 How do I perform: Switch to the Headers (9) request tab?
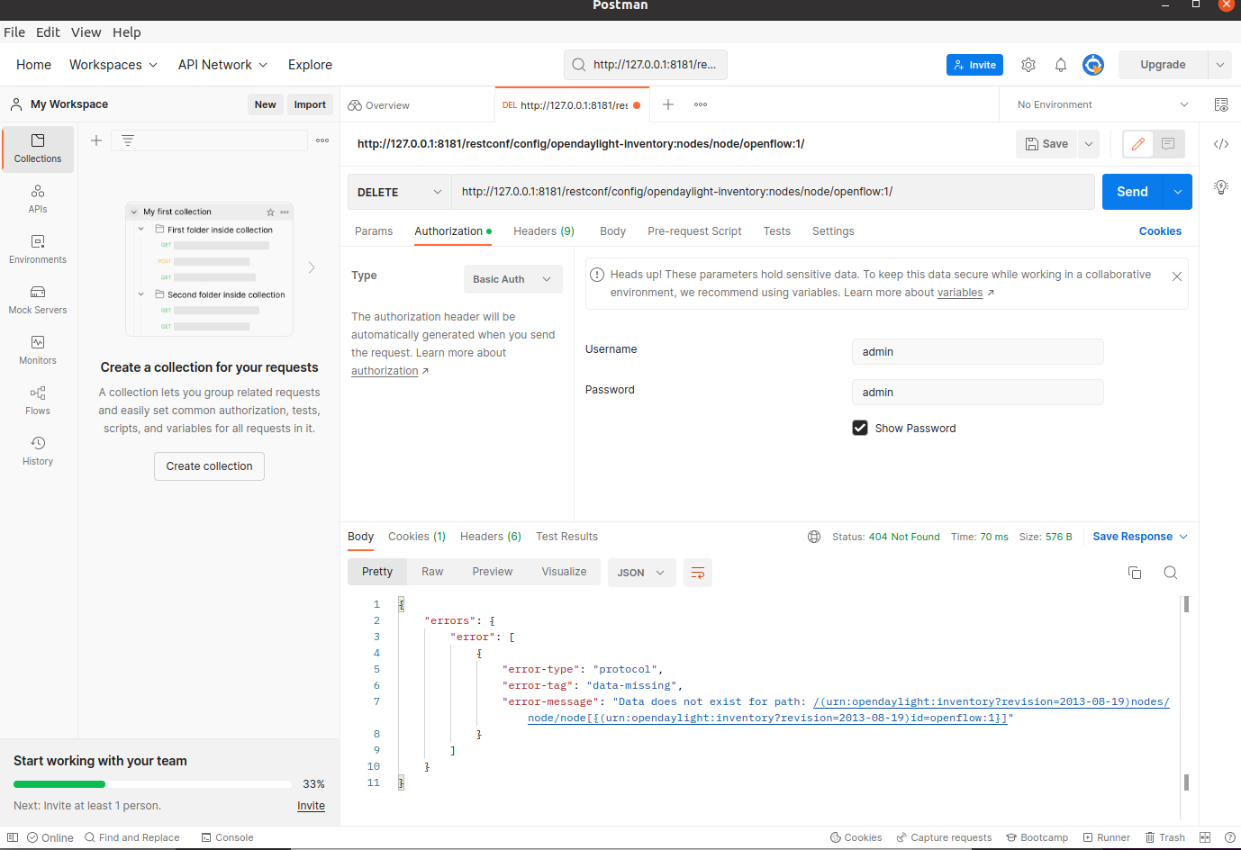(544, 231)
